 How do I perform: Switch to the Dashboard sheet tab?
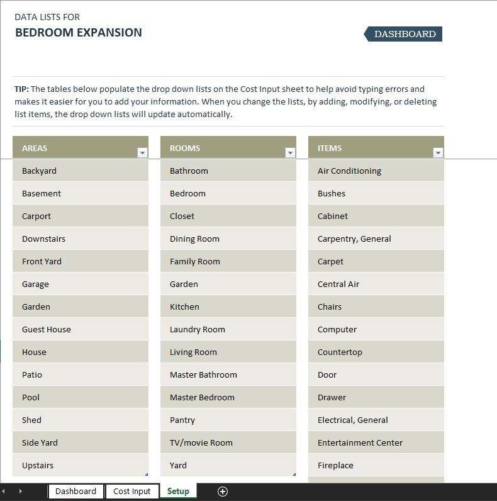[x=75, y=492]
